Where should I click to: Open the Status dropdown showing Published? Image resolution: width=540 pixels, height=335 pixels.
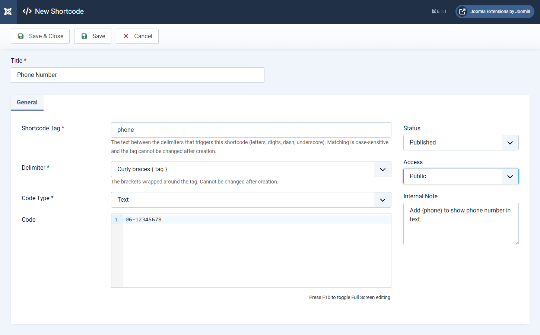(x=461, y=143)
